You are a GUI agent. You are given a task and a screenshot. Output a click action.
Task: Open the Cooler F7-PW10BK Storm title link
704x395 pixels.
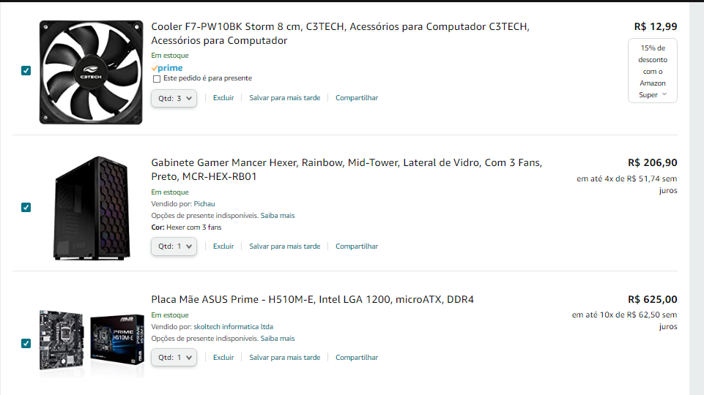341,34
